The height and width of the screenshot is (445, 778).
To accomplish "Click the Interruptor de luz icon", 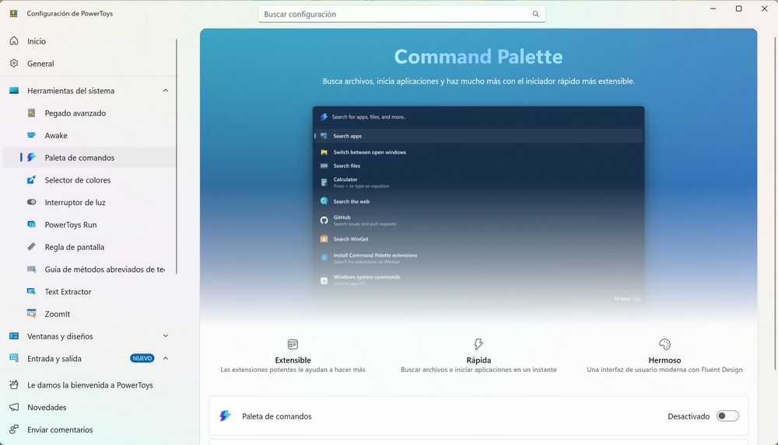I will pyautogui.click(x=31, y=203).
